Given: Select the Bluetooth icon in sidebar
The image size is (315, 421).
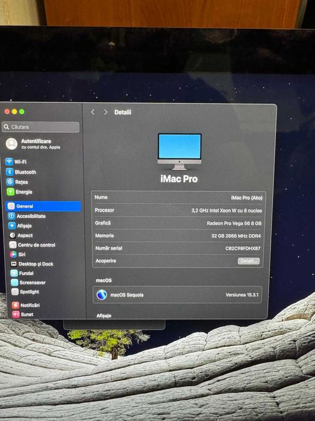Looking at the screenshot, I should coord(10,172).
